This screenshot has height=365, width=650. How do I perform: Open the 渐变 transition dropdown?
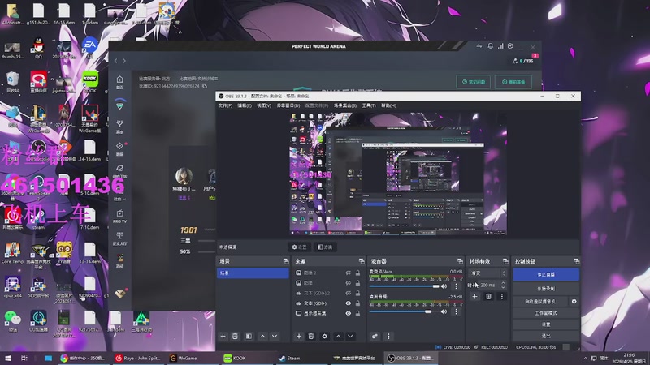pos(488,273)
